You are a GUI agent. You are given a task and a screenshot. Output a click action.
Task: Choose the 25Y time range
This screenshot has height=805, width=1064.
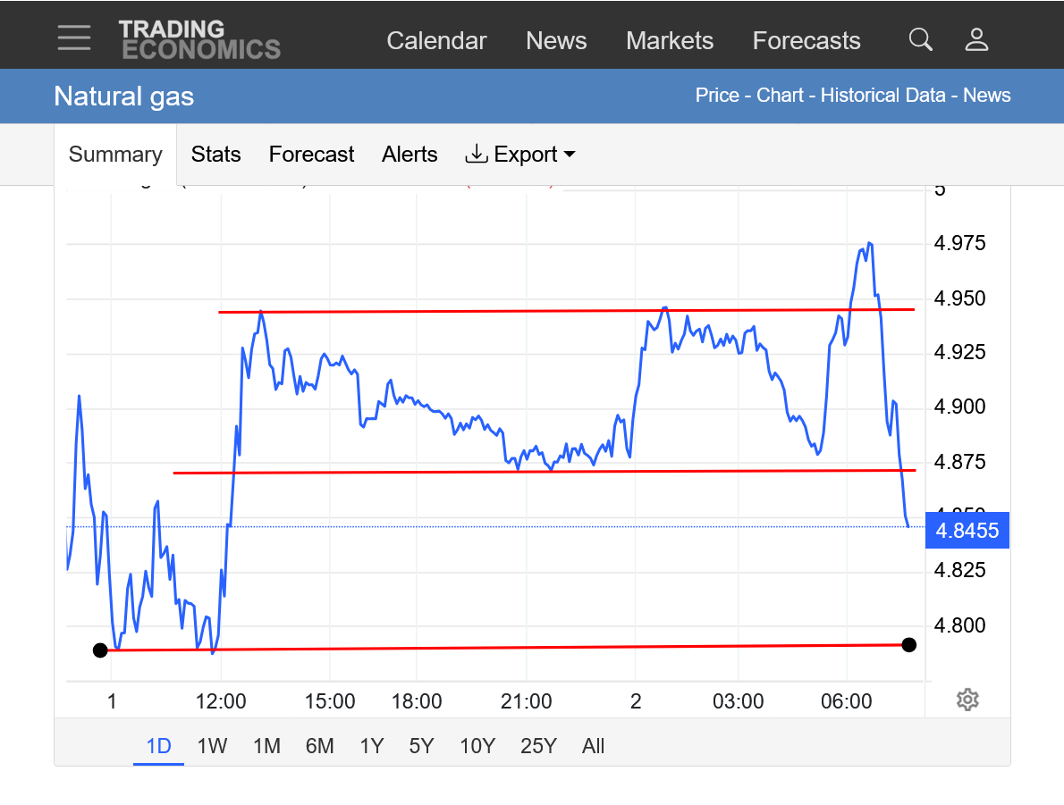[x=537, y=746]
